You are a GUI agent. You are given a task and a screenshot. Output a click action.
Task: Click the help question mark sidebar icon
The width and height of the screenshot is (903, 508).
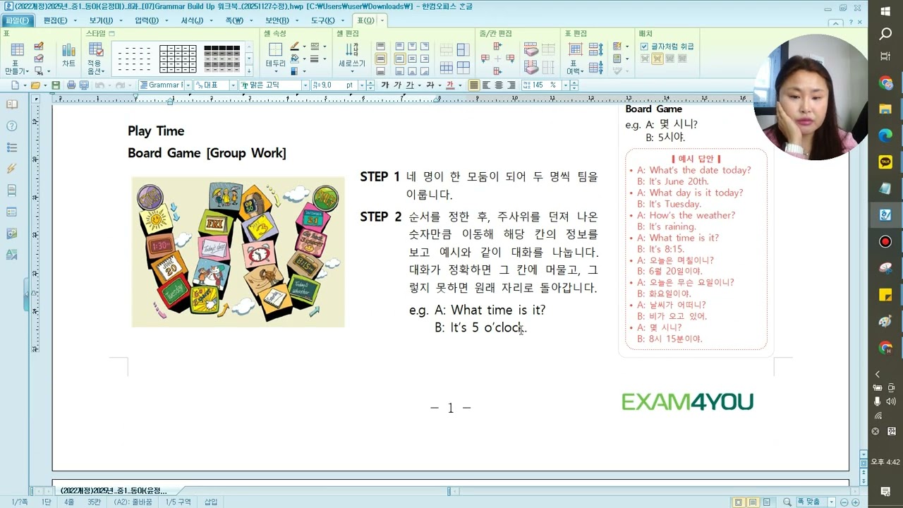click(12, 126)
